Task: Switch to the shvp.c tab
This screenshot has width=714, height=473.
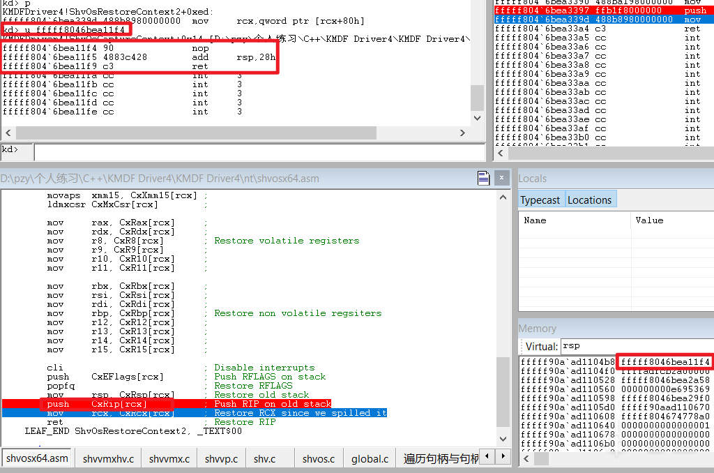Action: [x=221, y=458]
